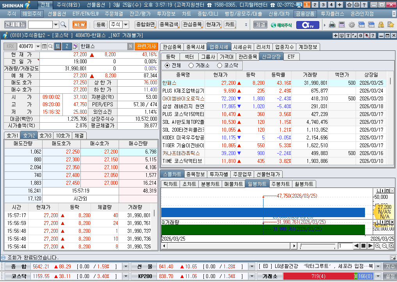Open the 종합화면 toolbar button

point(146,25)
